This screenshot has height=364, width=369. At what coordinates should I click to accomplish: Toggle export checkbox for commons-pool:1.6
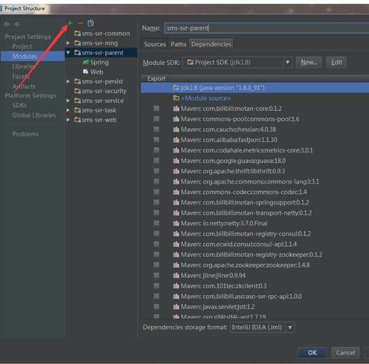tap(156, 119)
